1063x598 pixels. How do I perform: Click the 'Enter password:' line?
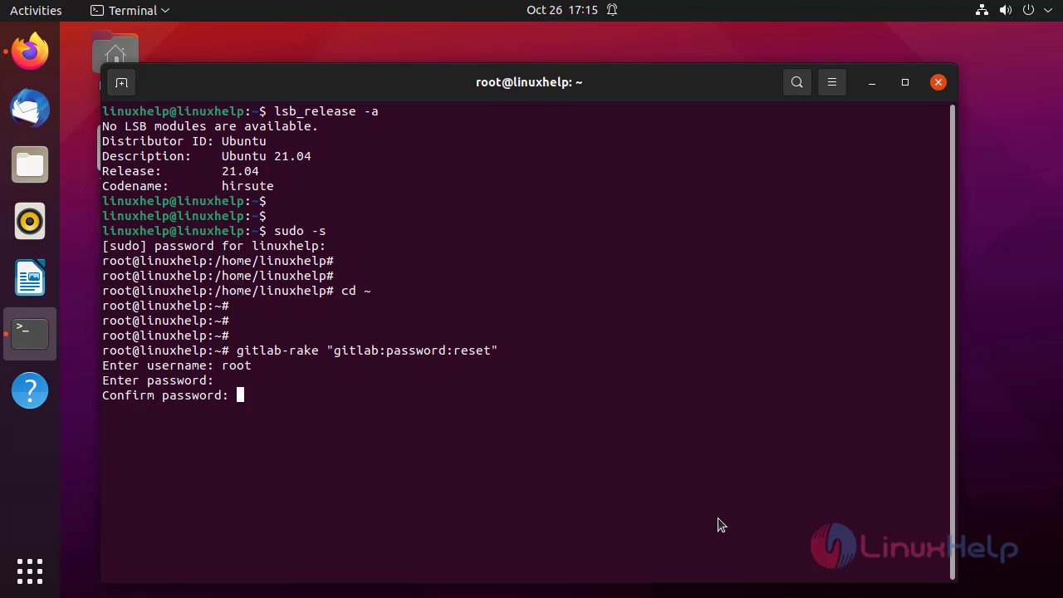158,380
